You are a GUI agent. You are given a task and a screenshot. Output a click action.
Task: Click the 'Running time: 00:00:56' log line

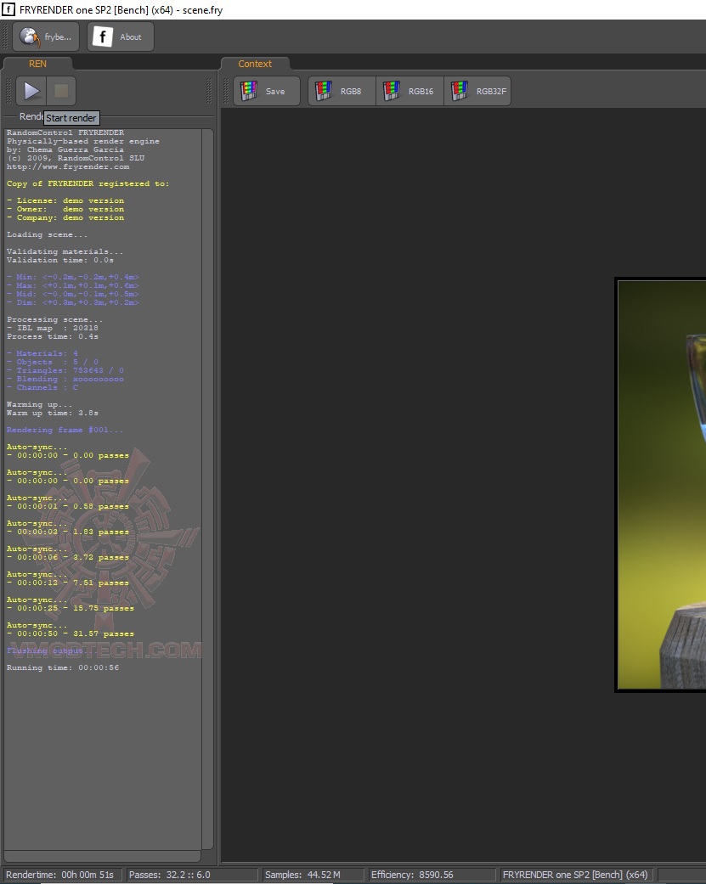63,667
